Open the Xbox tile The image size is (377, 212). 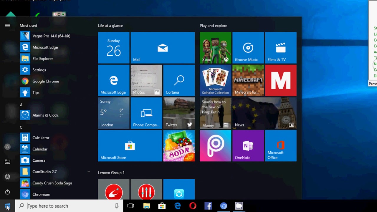(216, 48)
